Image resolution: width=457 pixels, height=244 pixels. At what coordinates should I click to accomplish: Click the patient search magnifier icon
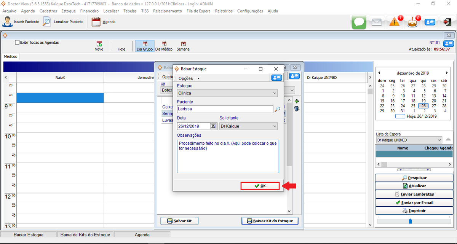click(x=277, y=109)
